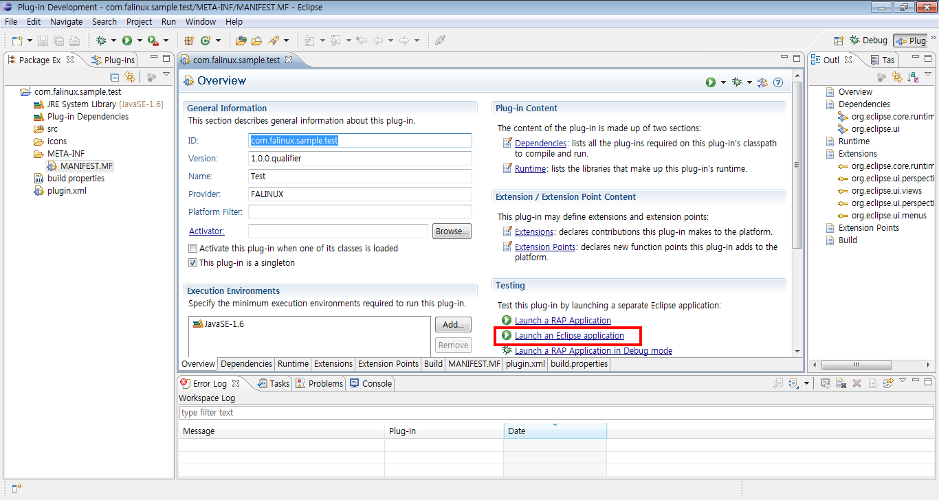Click the External Tools run icon

pyautogui.click(x=153, y=41)
